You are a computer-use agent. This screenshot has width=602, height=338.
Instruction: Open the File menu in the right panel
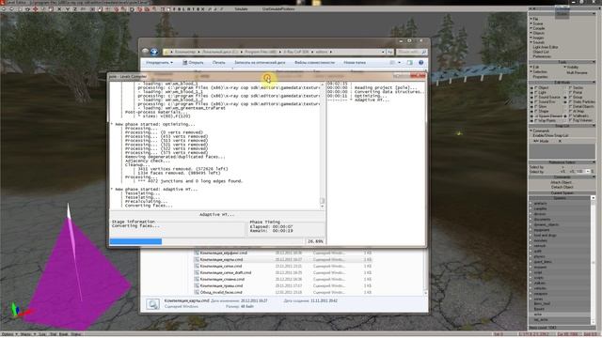point(535,19)
